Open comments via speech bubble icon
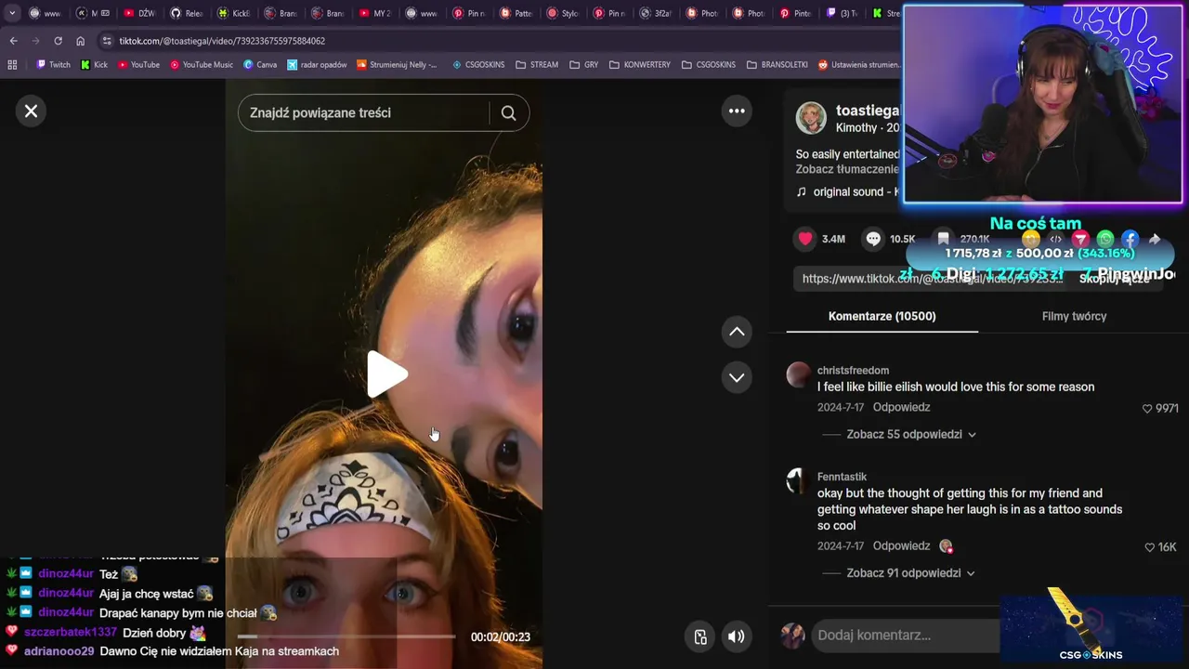Viewport: 1189px width, 669px height. click(873, 239)
